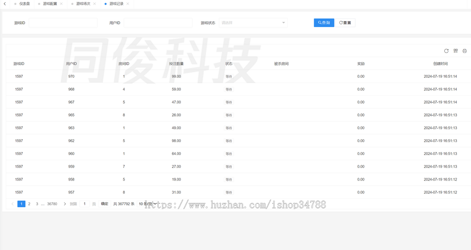
Task: Refresh the table with the reload icon
Action: click(446, 51)
